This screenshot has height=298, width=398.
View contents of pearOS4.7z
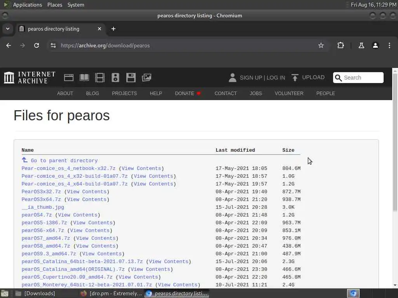(x=78, y=215)
